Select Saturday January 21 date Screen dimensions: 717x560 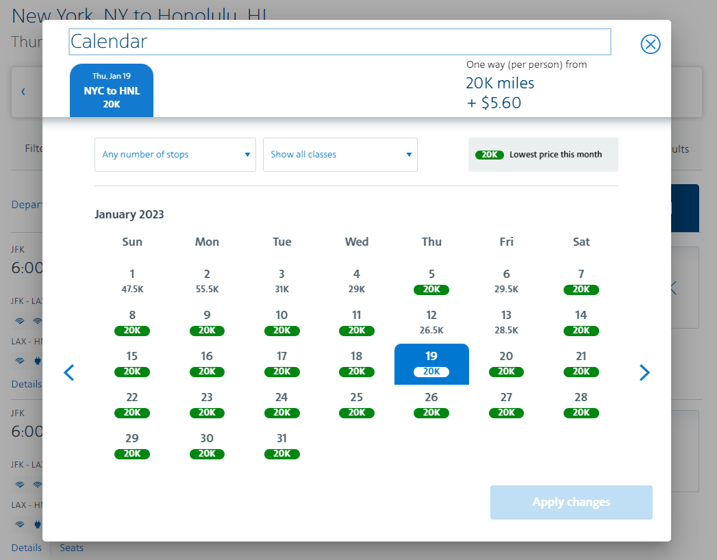581,364
